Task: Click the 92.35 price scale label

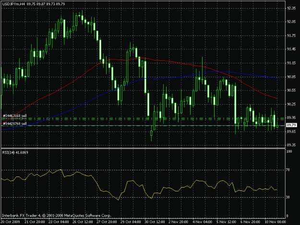Action: (x=291, y=8)
